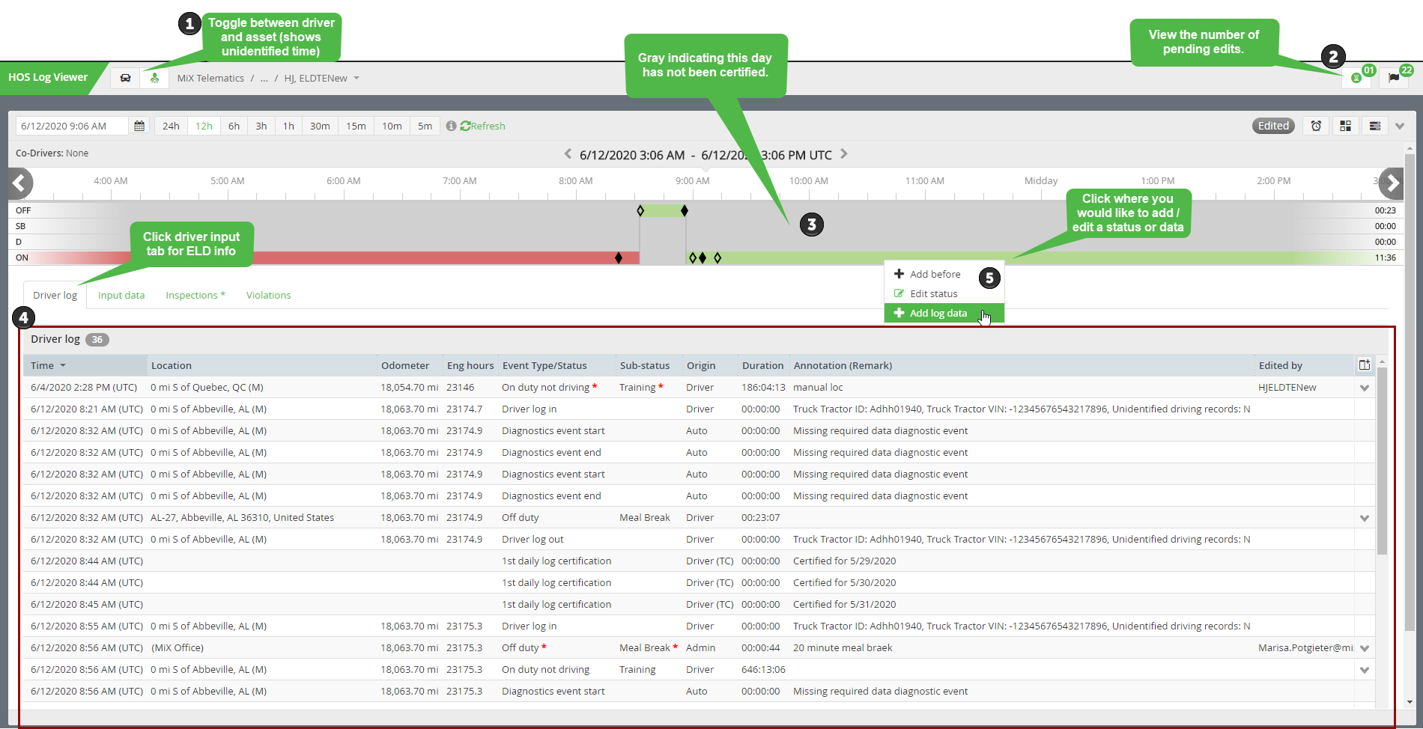Click the Refresh link
This screenshot has width=1423, height=729.
pyautogui.click(x=483, y=126)
